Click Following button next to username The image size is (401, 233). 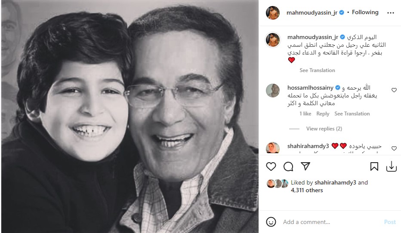click(365, 12)
